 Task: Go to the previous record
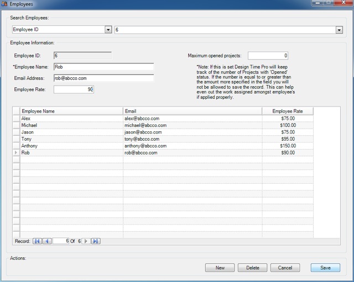pyautogui.click(x=47, y=241)
